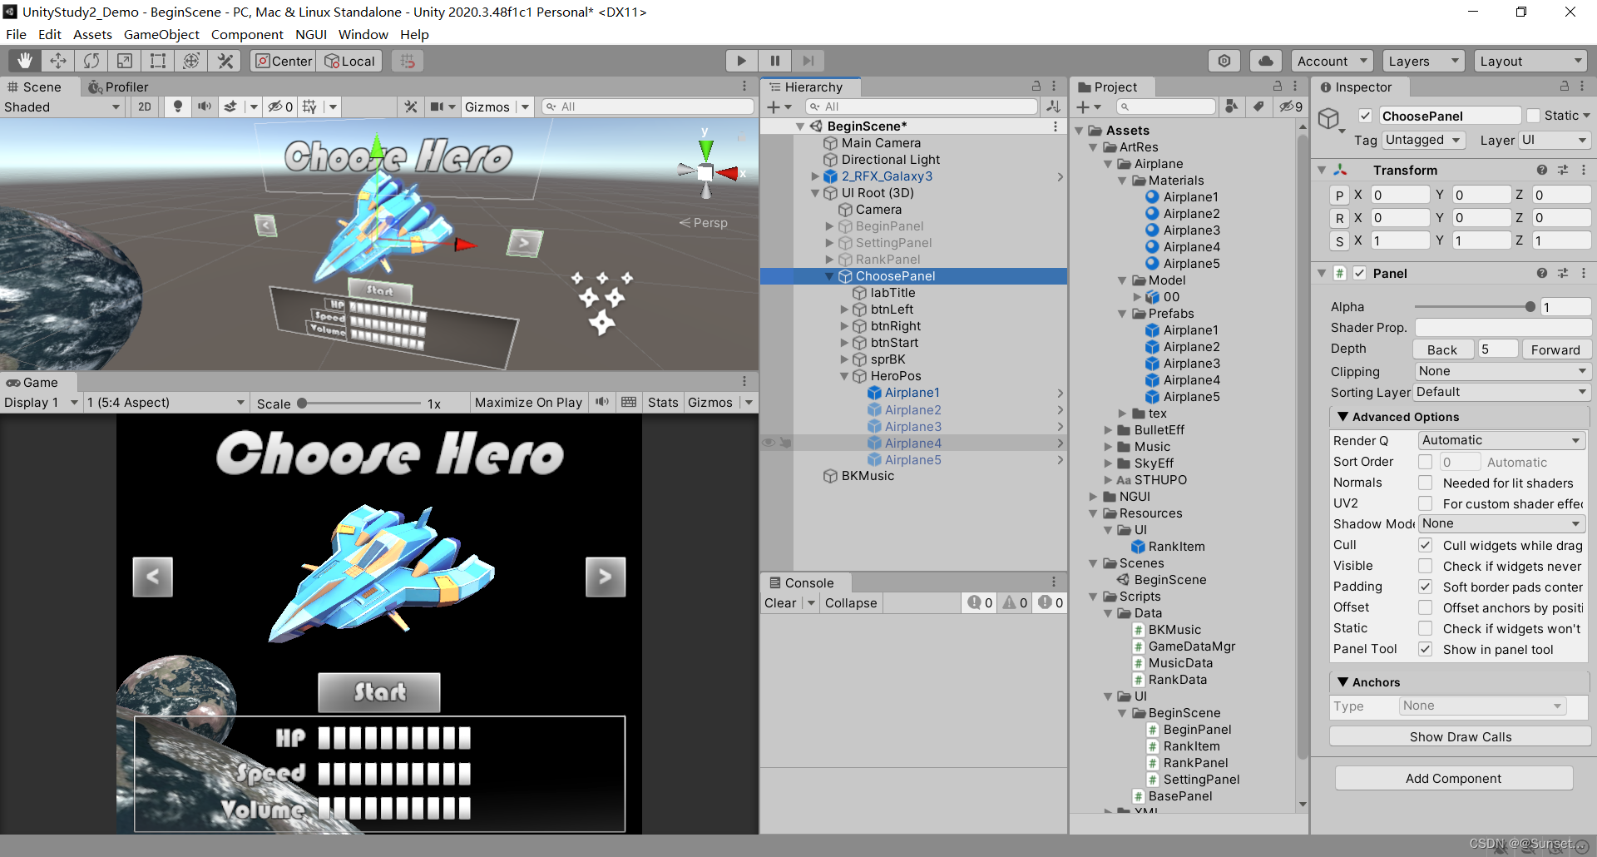Open the Tag dropdown

[x=1423, y=140]
